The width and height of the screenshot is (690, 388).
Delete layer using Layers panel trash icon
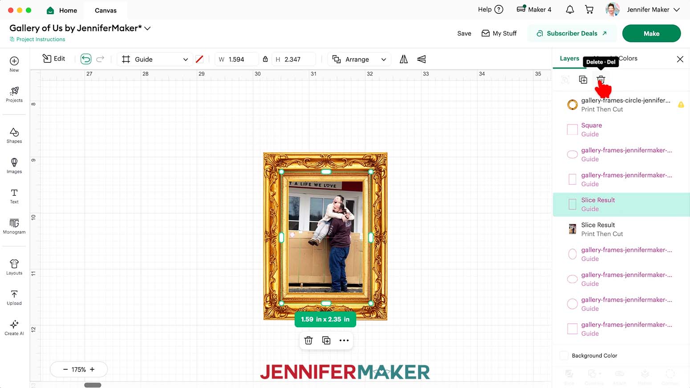pos(601,80)
